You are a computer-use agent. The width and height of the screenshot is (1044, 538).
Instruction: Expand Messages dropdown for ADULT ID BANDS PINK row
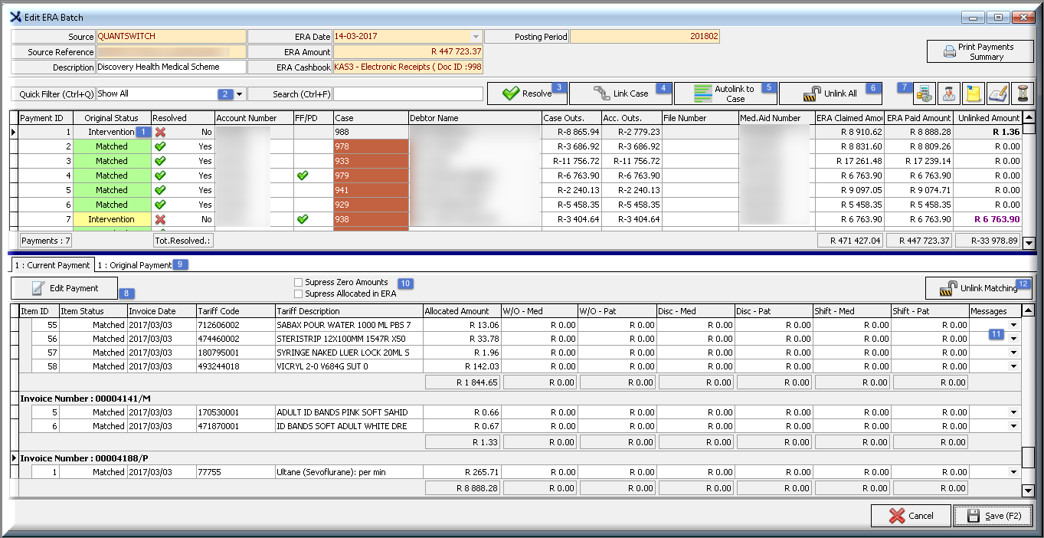coord(1014,412)
